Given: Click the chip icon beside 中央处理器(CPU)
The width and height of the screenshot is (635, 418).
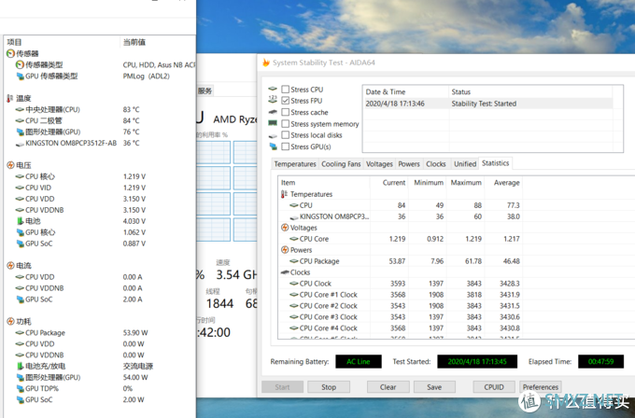Looking at the screenshot, I should click(x=20, y=110).
